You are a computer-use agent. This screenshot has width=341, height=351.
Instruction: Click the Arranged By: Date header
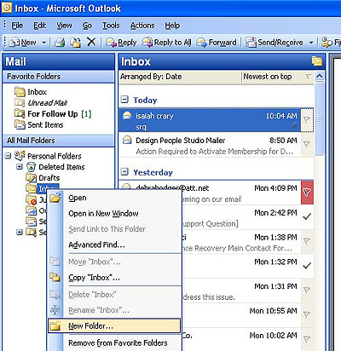pyautogui.click(x=180, y=77)
